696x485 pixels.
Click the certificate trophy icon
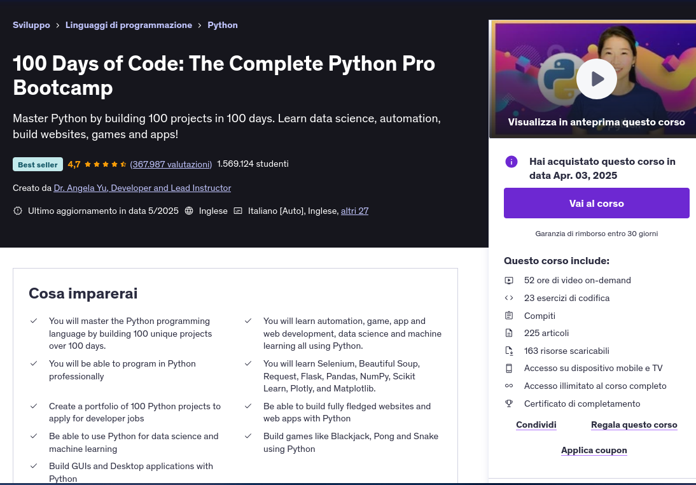[509, 404]
